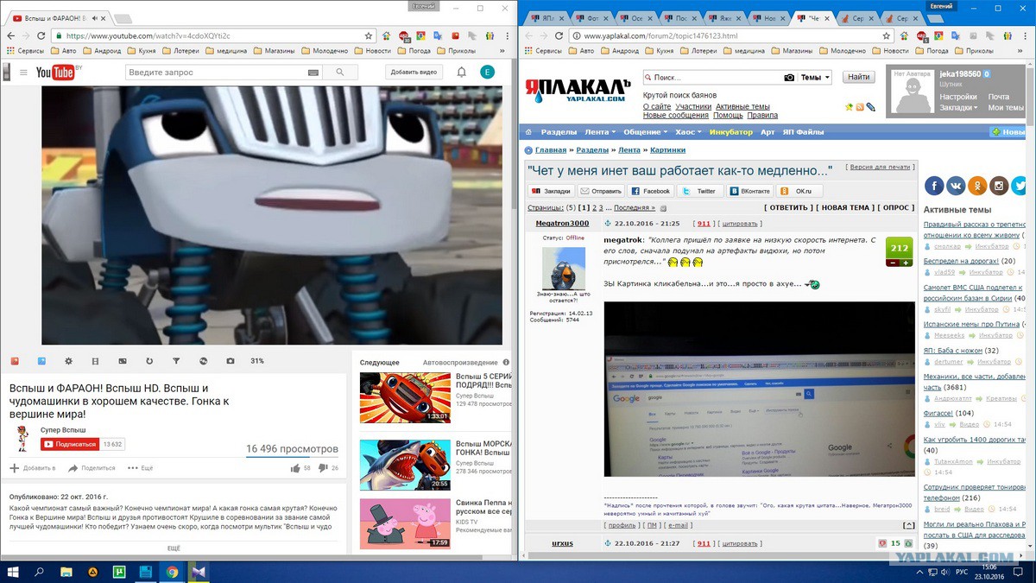Open the Разделы navigation item
This screenshot has width=1036, height=583.
(x=559, y=132)
